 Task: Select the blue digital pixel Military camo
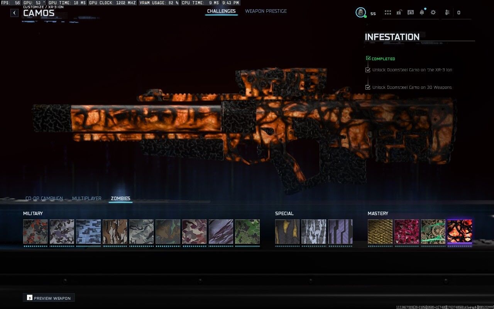click(x=88, y=232)
